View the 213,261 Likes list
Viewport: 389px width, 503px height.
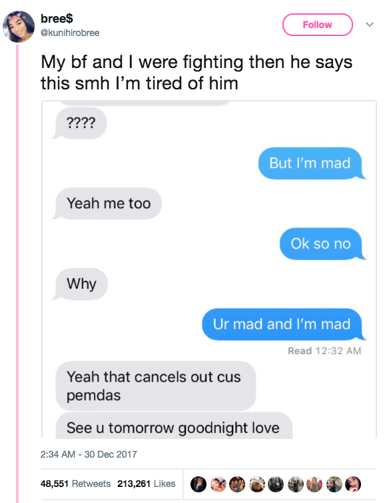146,484
